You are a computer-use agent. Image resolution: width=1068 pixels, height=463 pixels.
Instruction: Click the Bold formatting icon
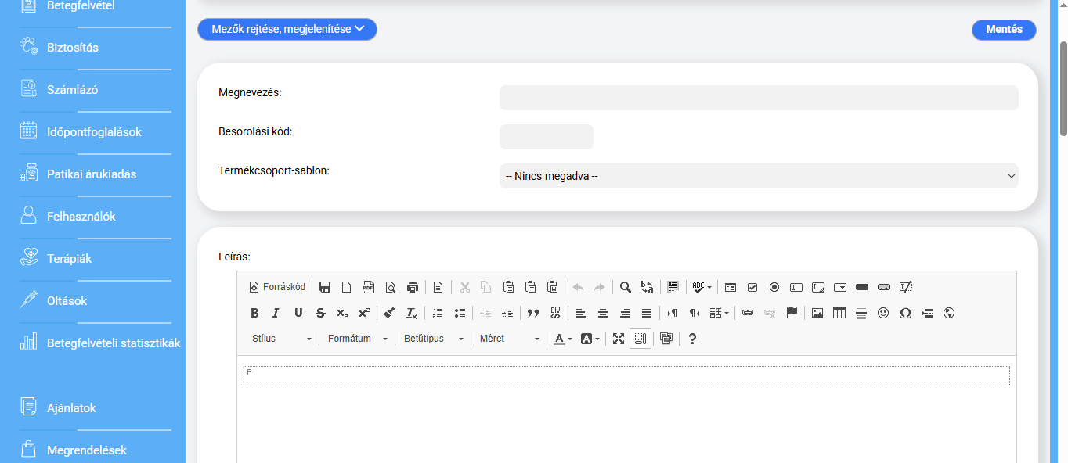(x=254, y=313)
